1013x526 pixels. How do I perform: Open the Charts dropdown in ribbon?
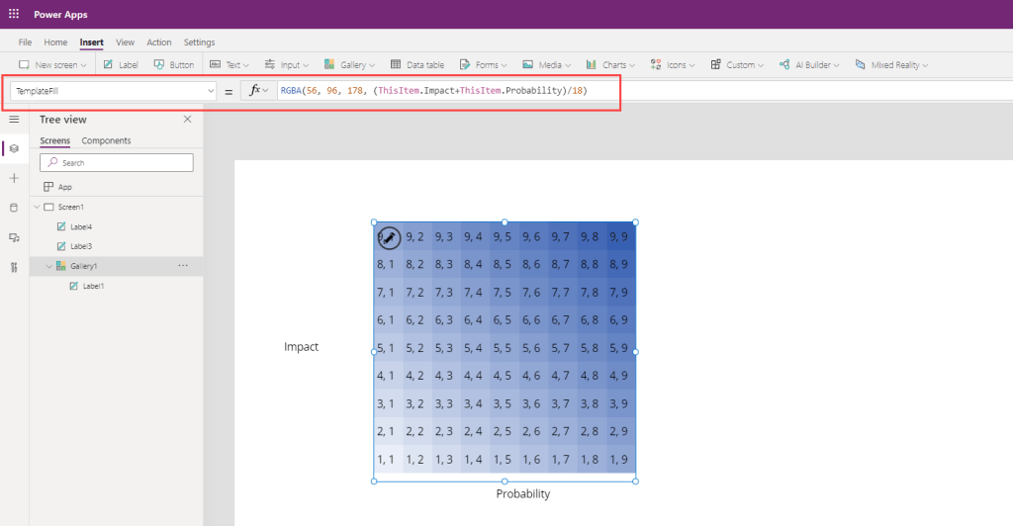(x=612, y=65)
